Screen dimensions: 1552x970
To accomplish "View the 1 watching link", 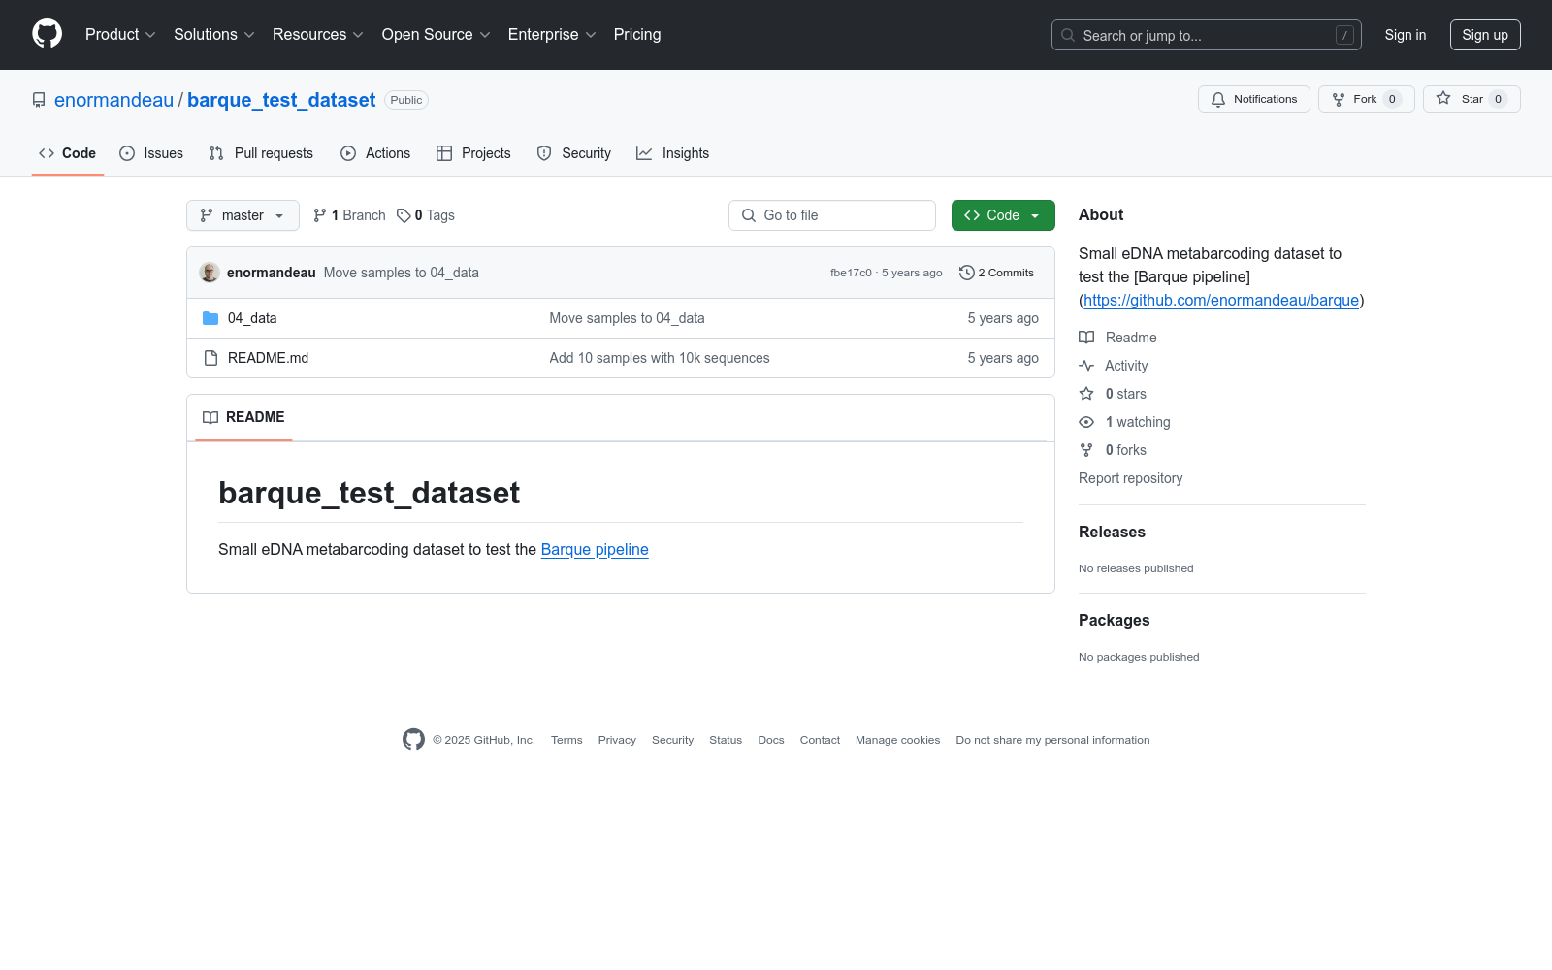I will pos(1124,422).
